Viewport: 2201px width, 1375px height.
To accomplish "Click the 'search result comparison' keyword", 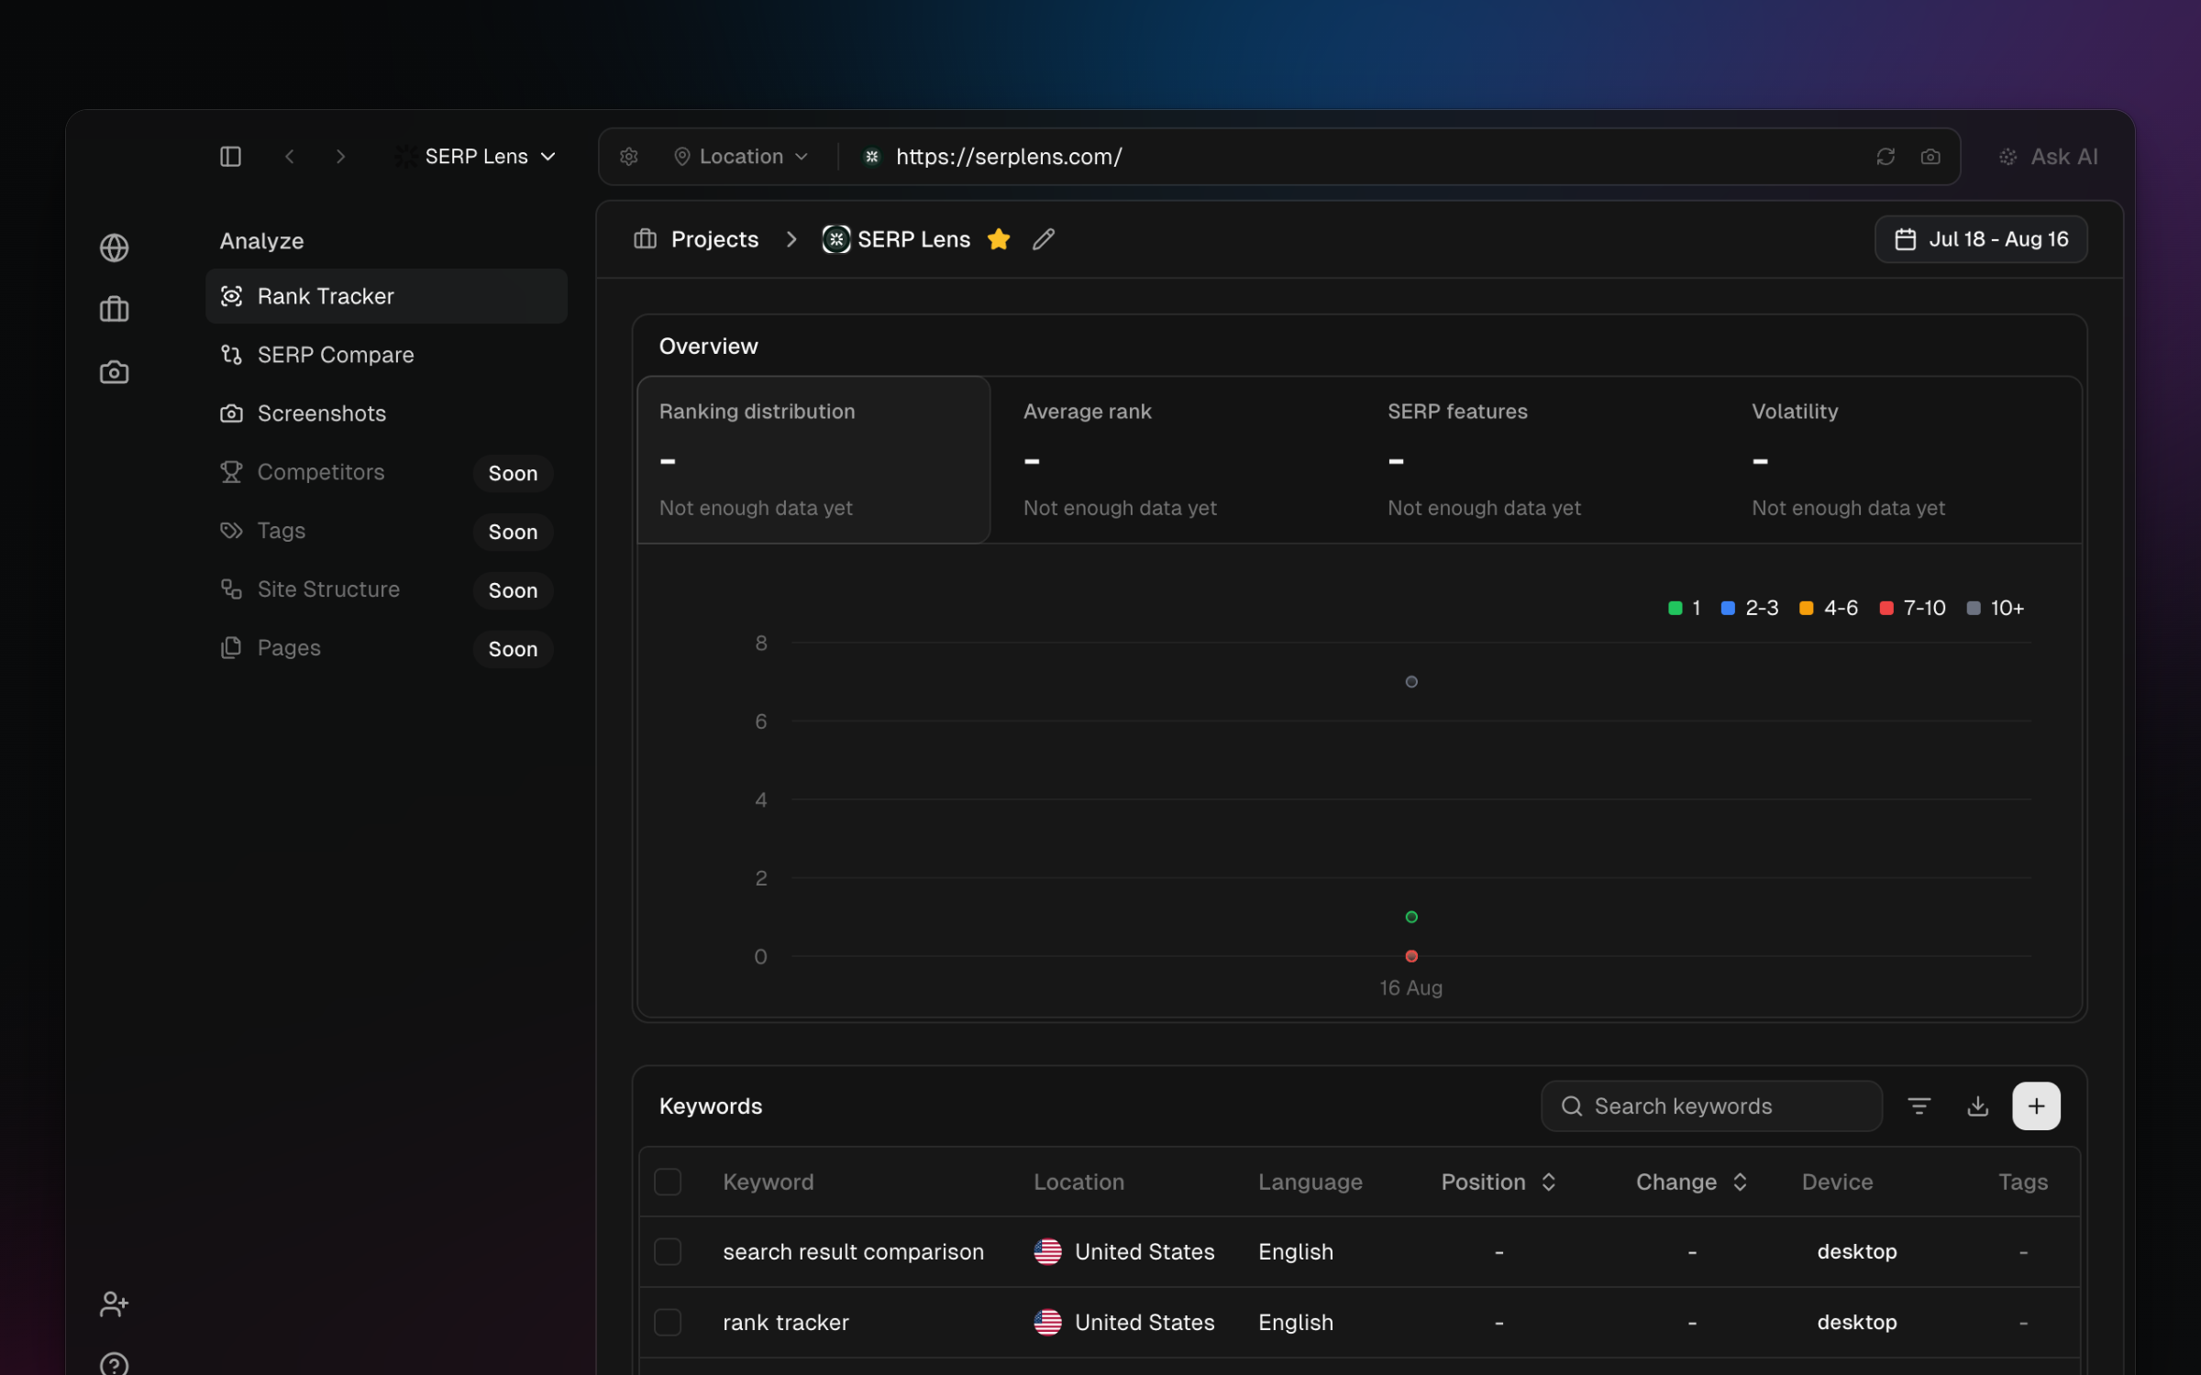I will tap(853, 1251).
